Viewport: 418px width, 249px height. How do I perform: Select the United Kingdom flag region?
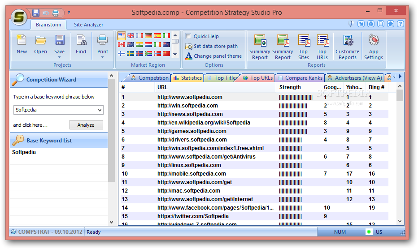[131, 36]
